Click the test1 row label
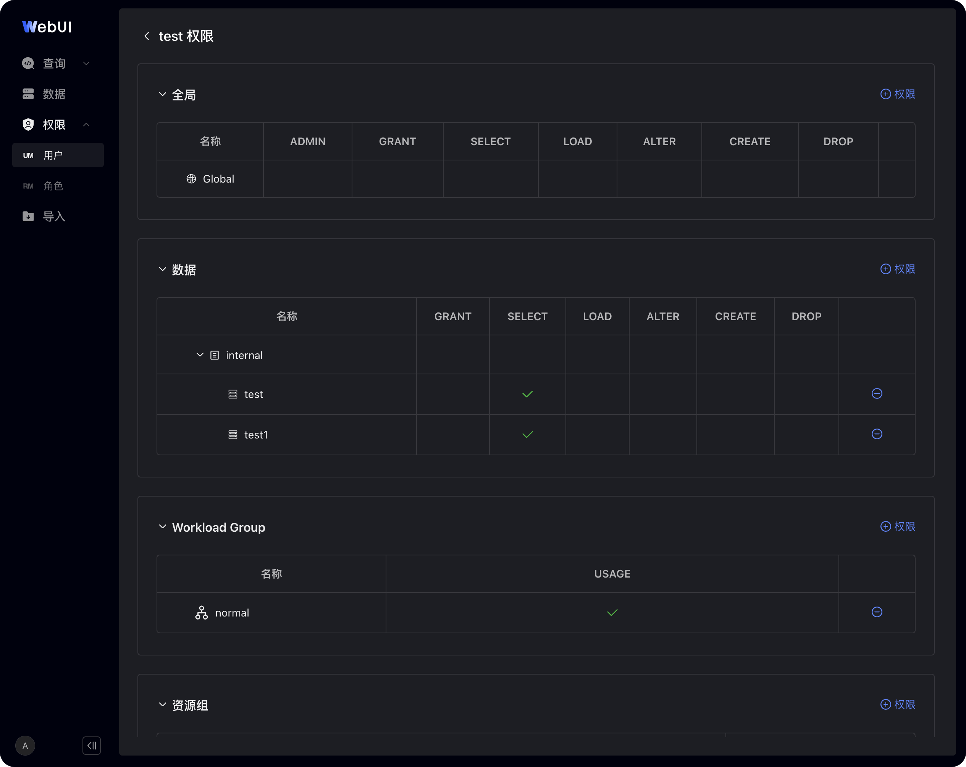The width and height of the screenshot is (966, 767). point(256,434)
